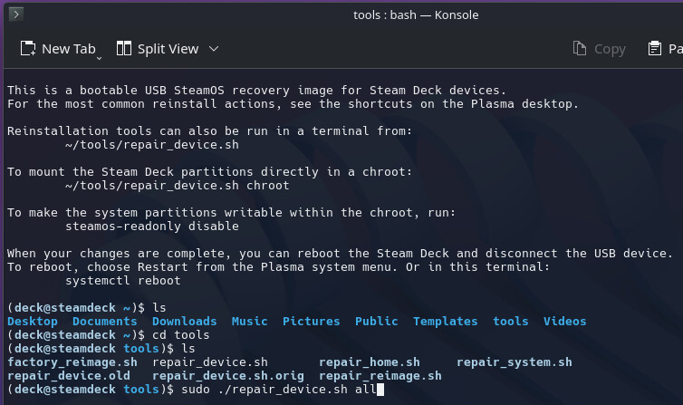Click the Paste clipboard icon
Image resolution: width=683 pixels, height=405 pixels.
pyautogui.click(x=655, y=48)
